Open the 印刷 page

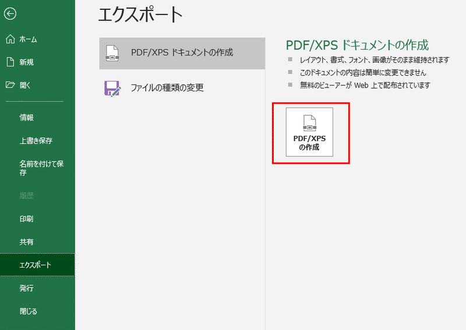click(x=26, y=219)
